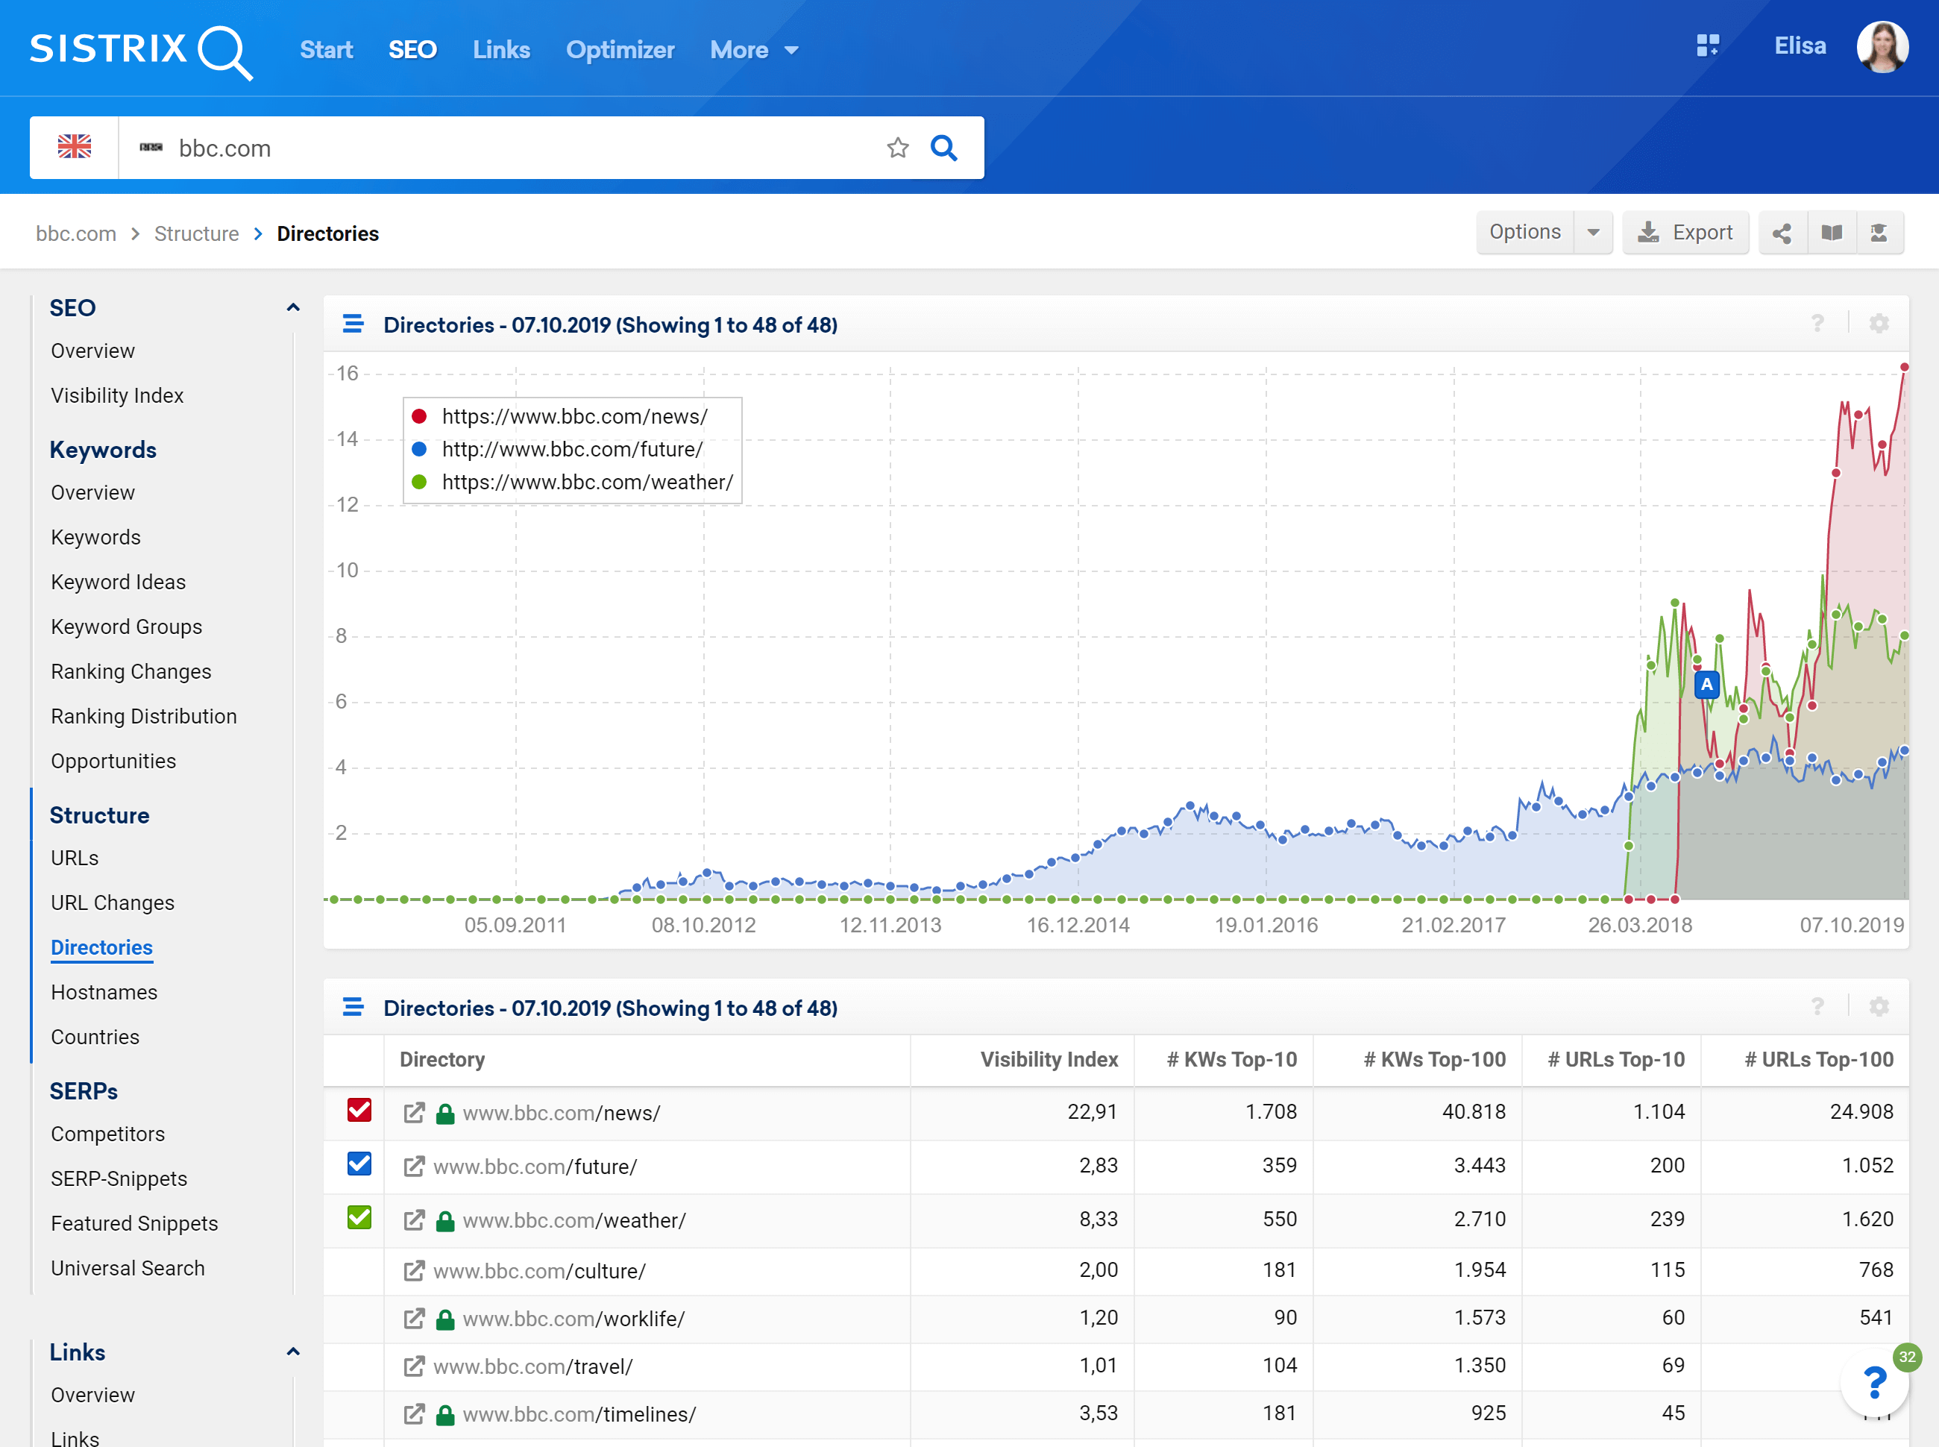Open Competitors sidebar link

107,1134
